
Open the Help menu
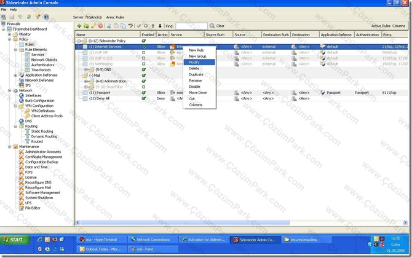tap(13, 9)
